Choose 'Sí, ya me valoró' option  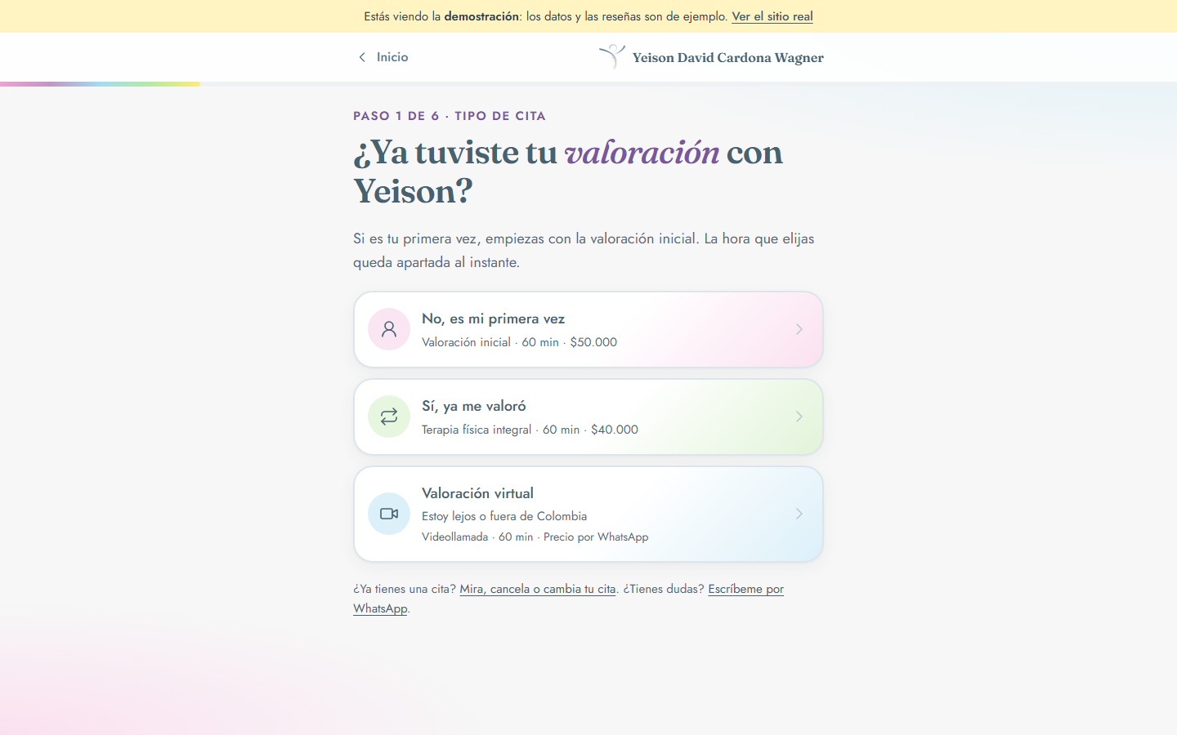tap(588, 416)
